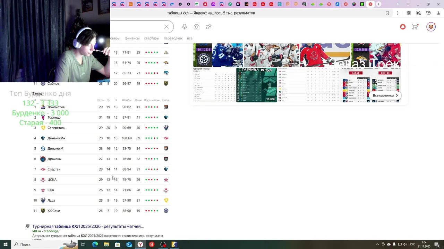
Task: Click the Windows taskbar search box Поиск
Action: click(45, 245)
